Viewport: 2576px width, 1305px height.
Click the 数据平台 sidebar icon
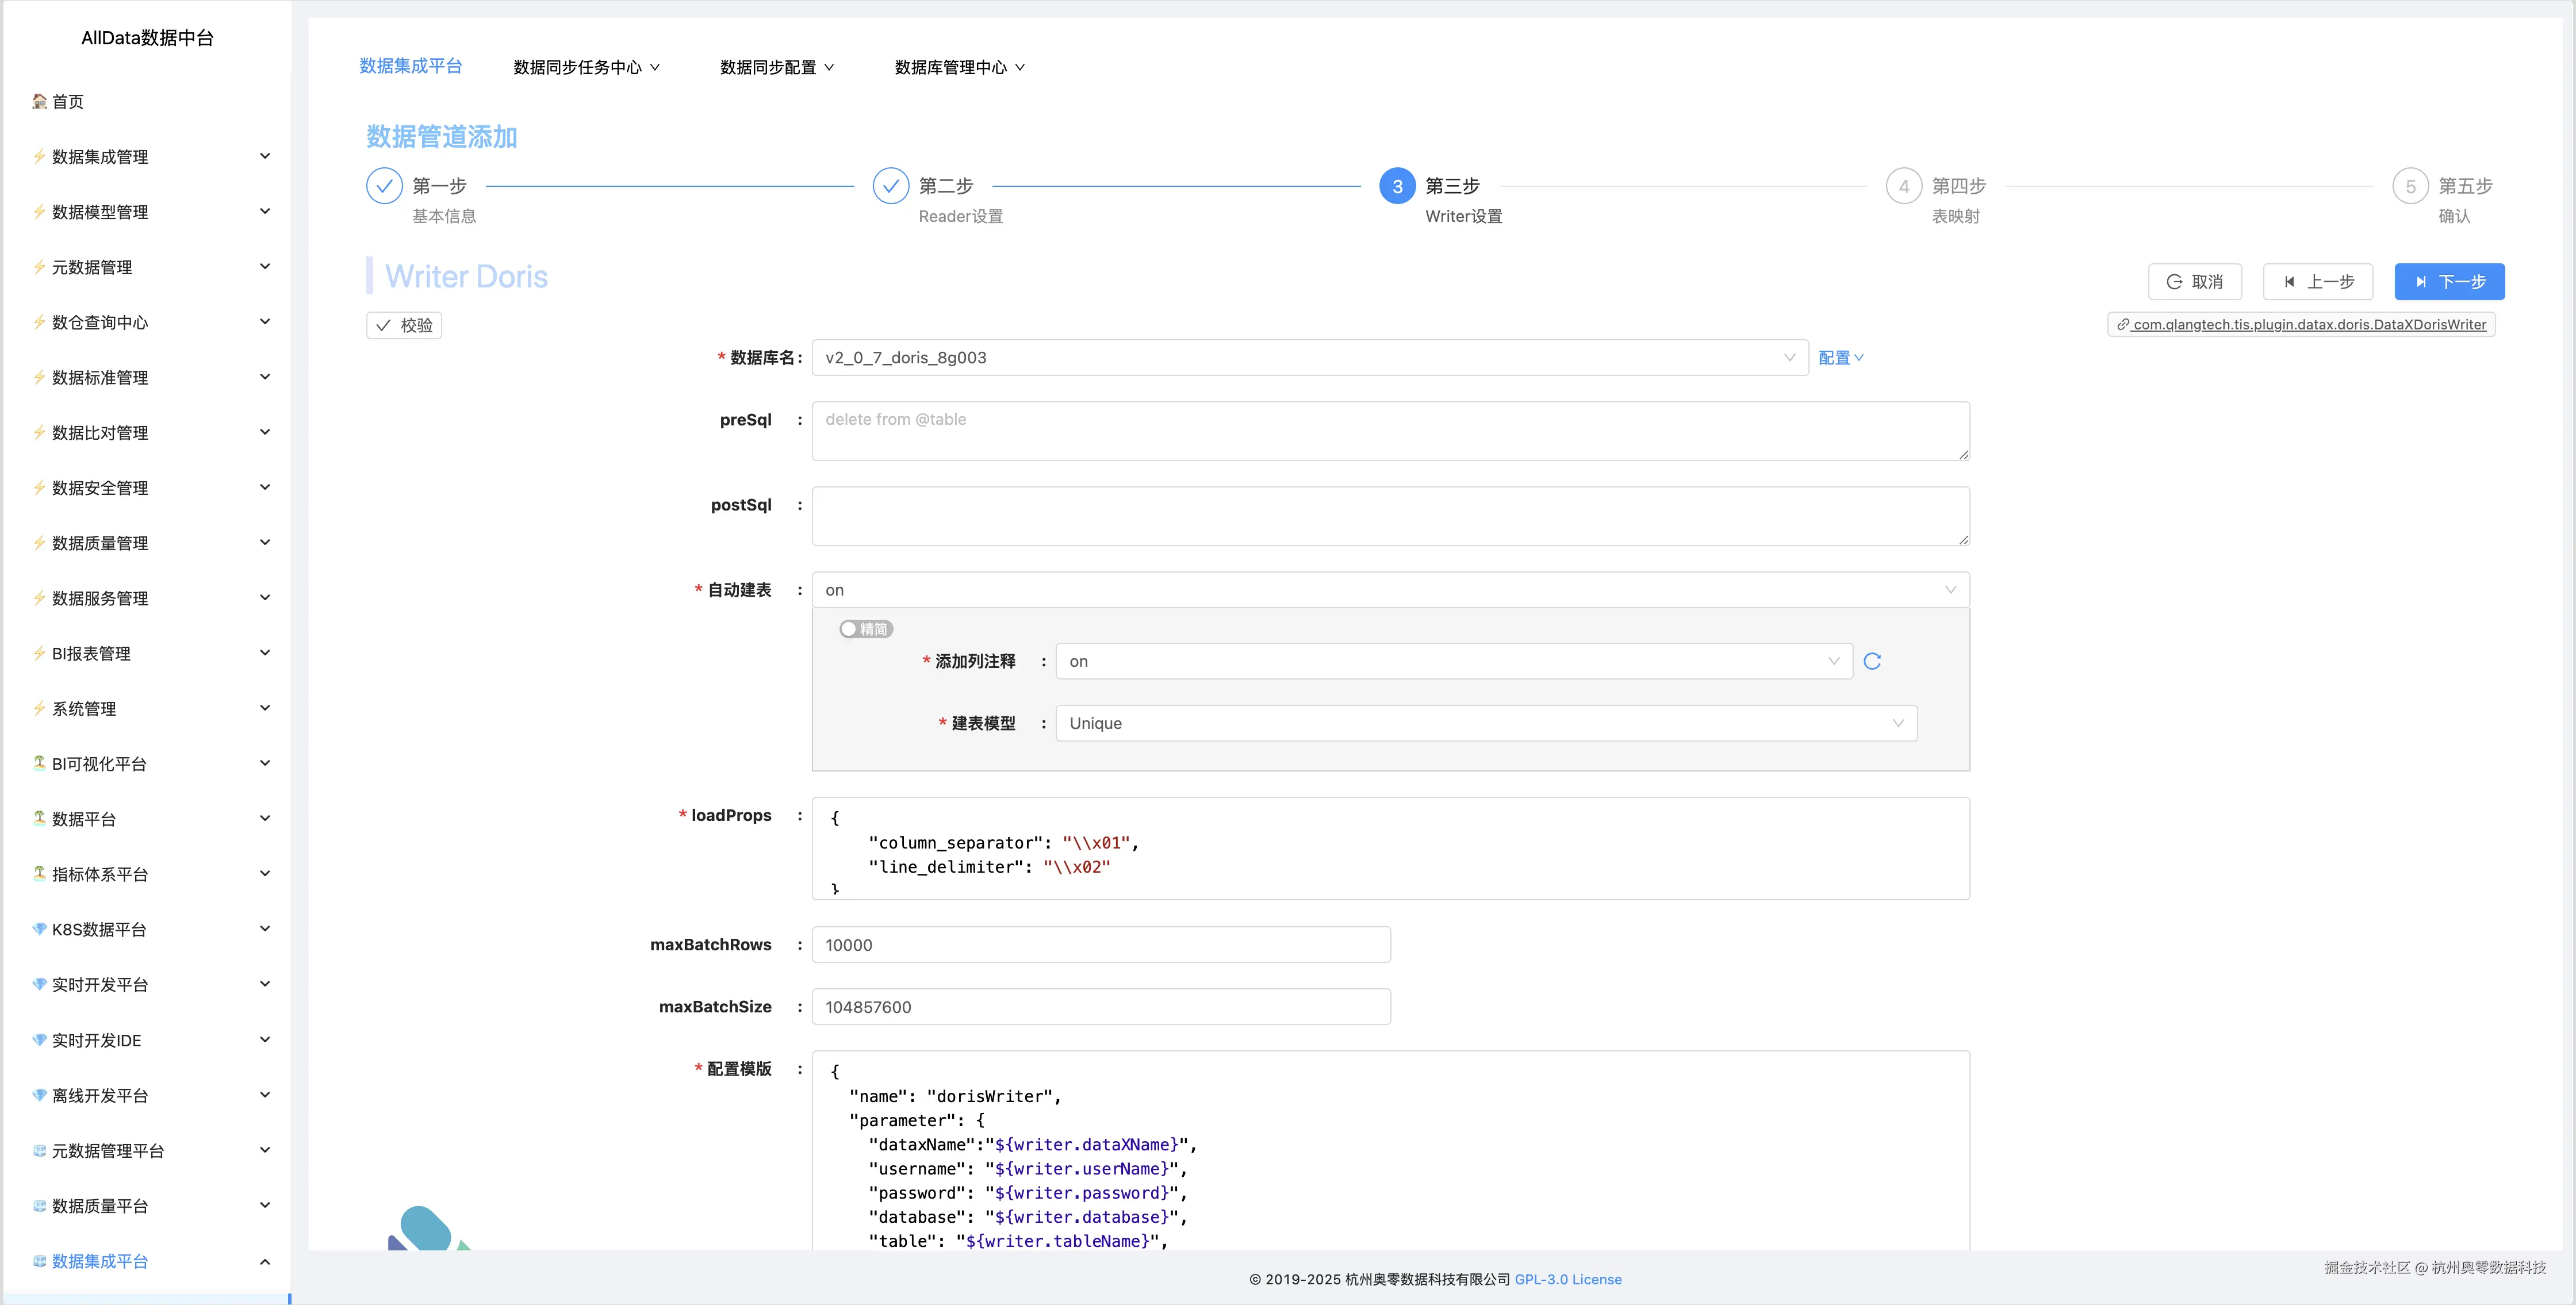(38, 818)
